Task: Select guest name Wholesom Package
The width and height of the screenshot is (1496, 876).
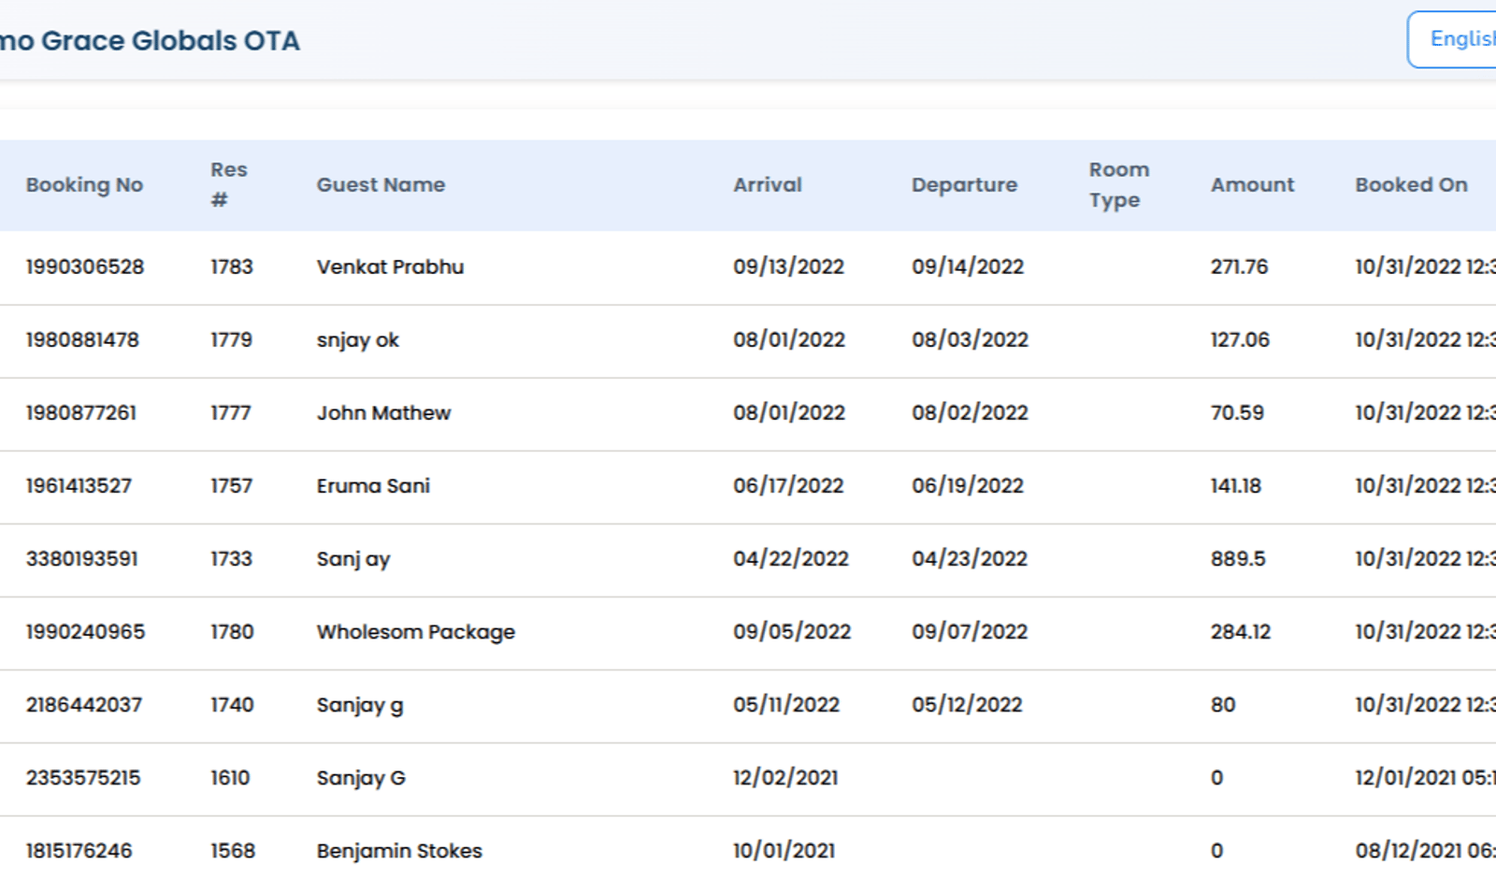Action: tap(416, 632)
